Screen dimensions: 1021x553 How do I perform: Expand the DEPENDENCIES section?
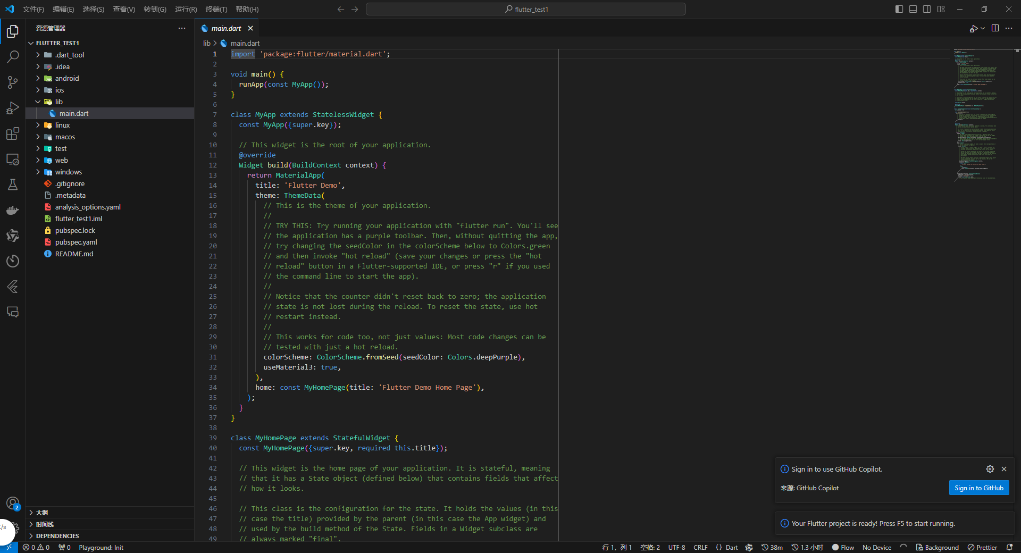click(110, 536)
